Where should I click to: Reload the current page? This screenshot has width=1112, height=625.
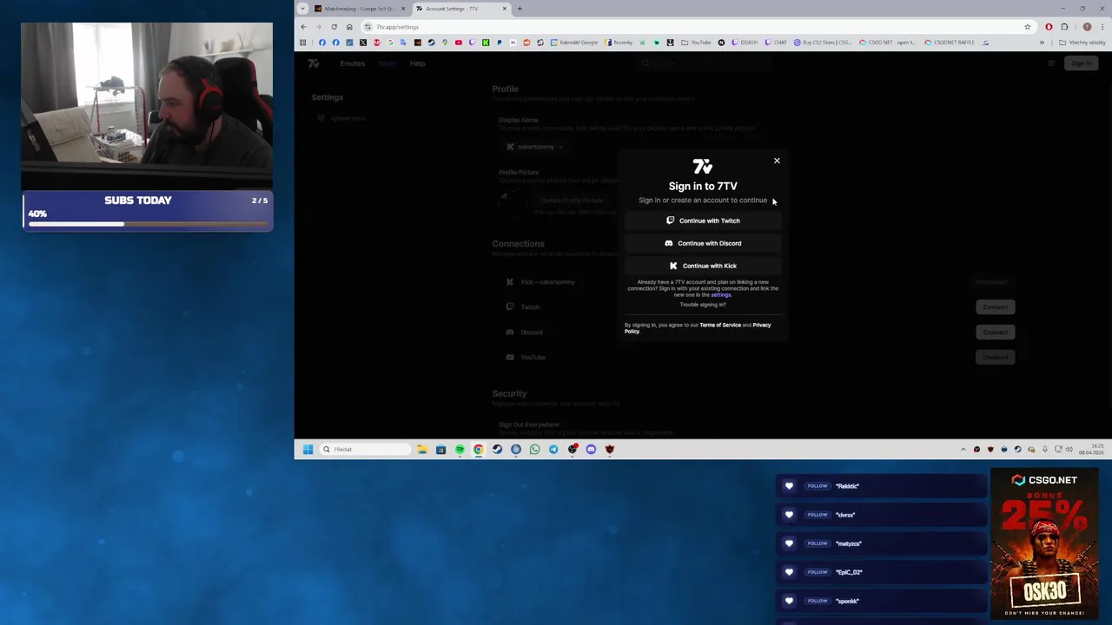tap(334, 27)
